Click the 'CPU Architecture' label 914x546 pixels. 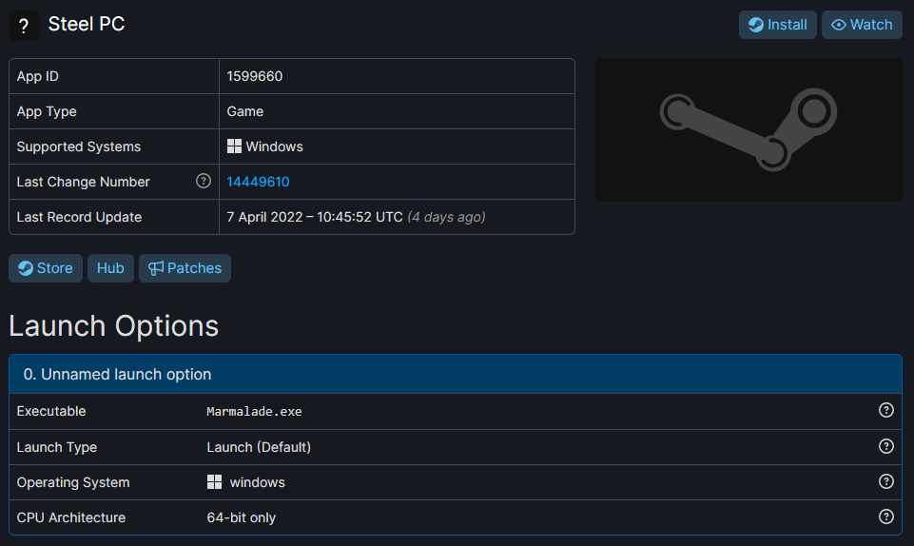[x=71, y=517]
